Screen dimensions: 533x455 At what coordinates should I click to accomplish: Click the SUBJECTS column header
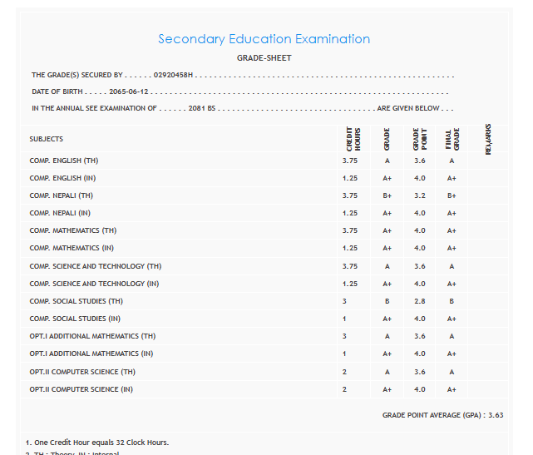(47, 139)
